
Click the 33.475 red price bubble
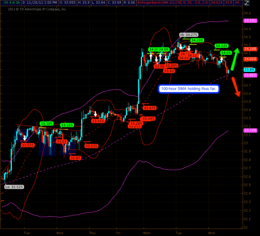[x=150, y=108]
